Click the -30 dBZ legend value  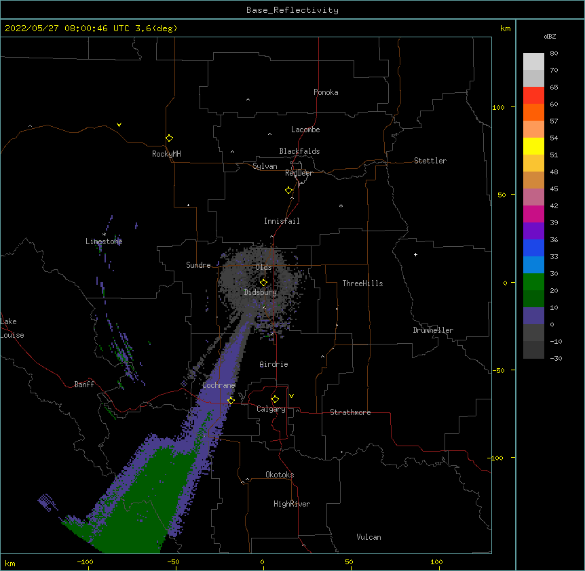click(x=556, y=359)
